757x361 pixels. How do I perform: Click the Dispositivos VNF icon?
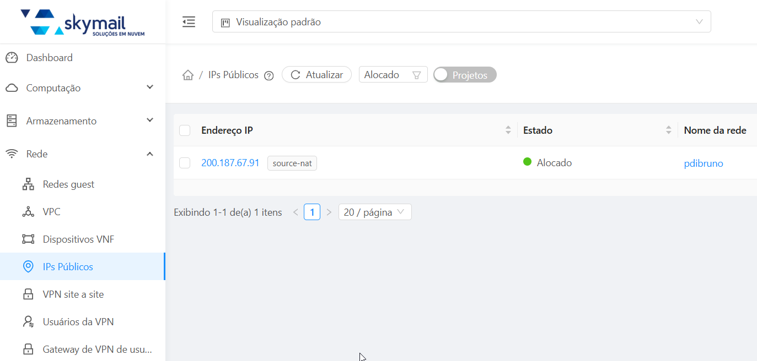tap(28, 239)
